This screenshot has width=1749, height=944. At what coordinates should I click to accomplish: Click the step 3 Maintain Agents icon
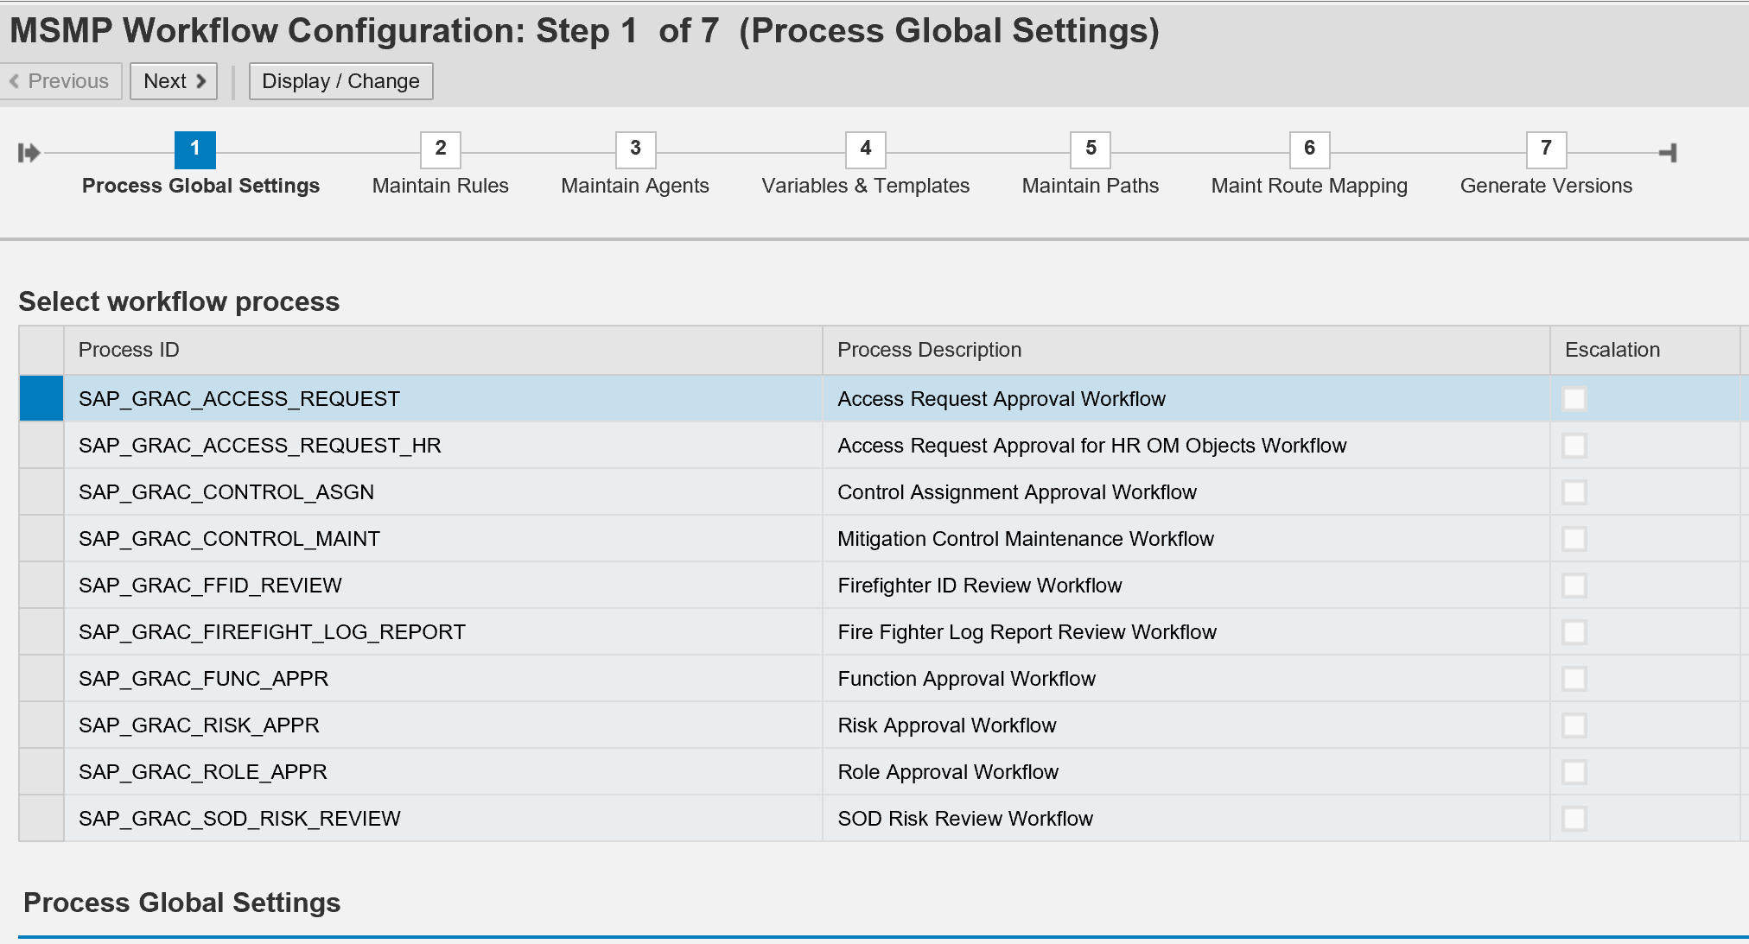(635, 149)
